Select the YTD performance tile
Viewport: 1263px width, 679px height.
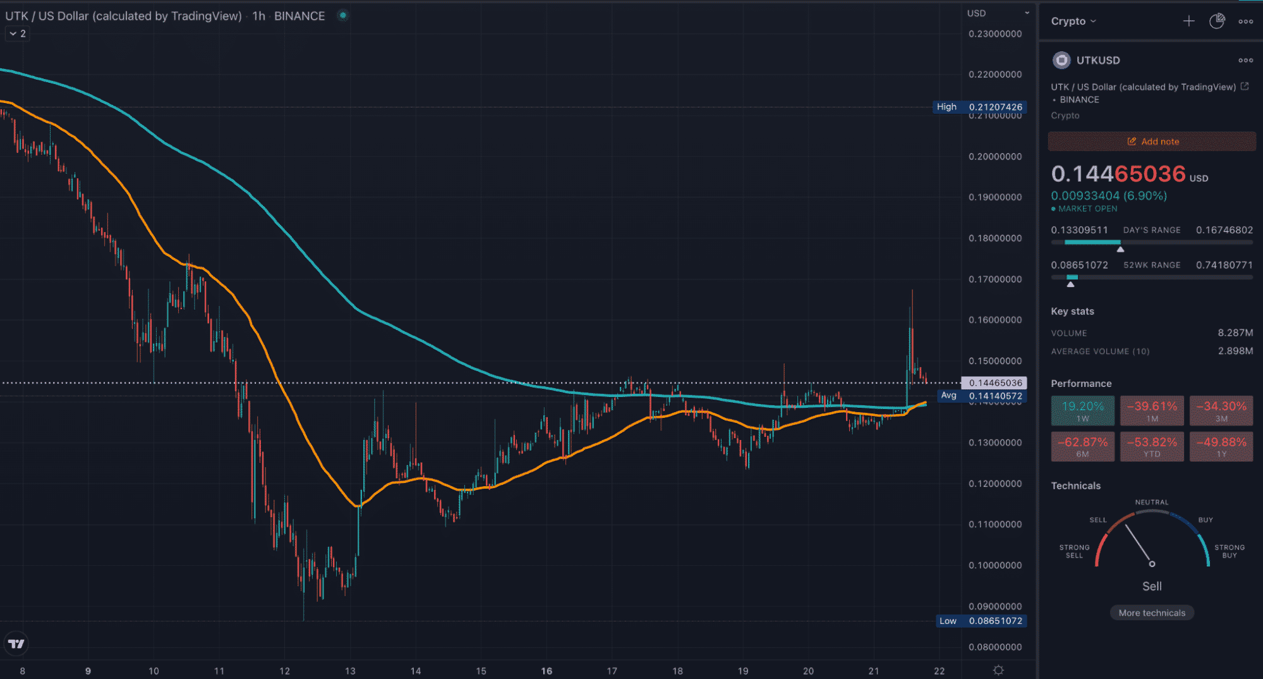(1152, 446)
